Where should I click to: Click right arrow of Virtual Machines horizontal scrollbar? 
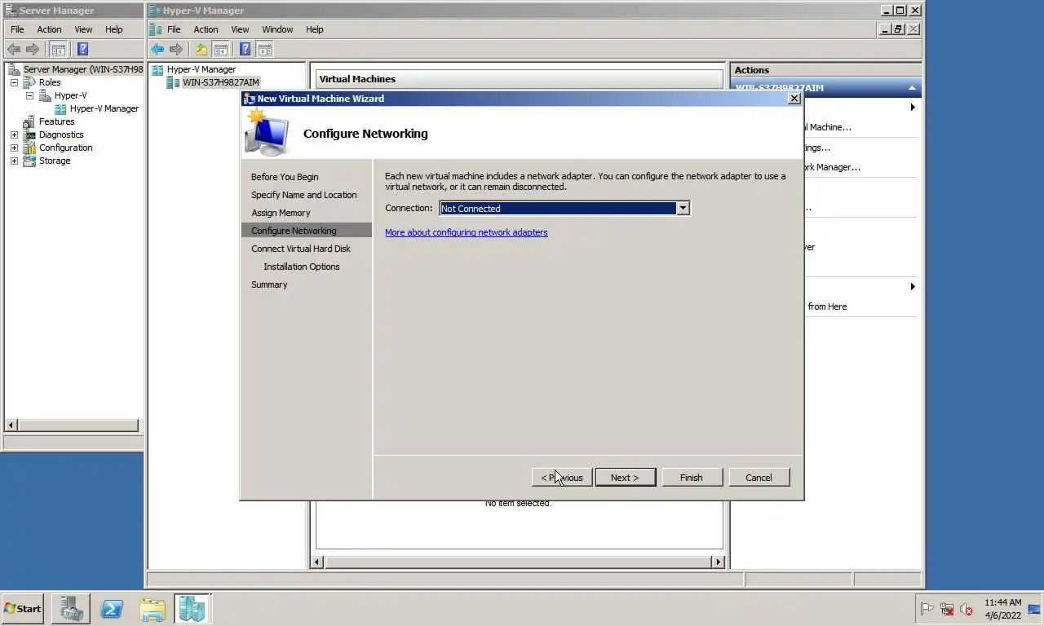[718, 562]
